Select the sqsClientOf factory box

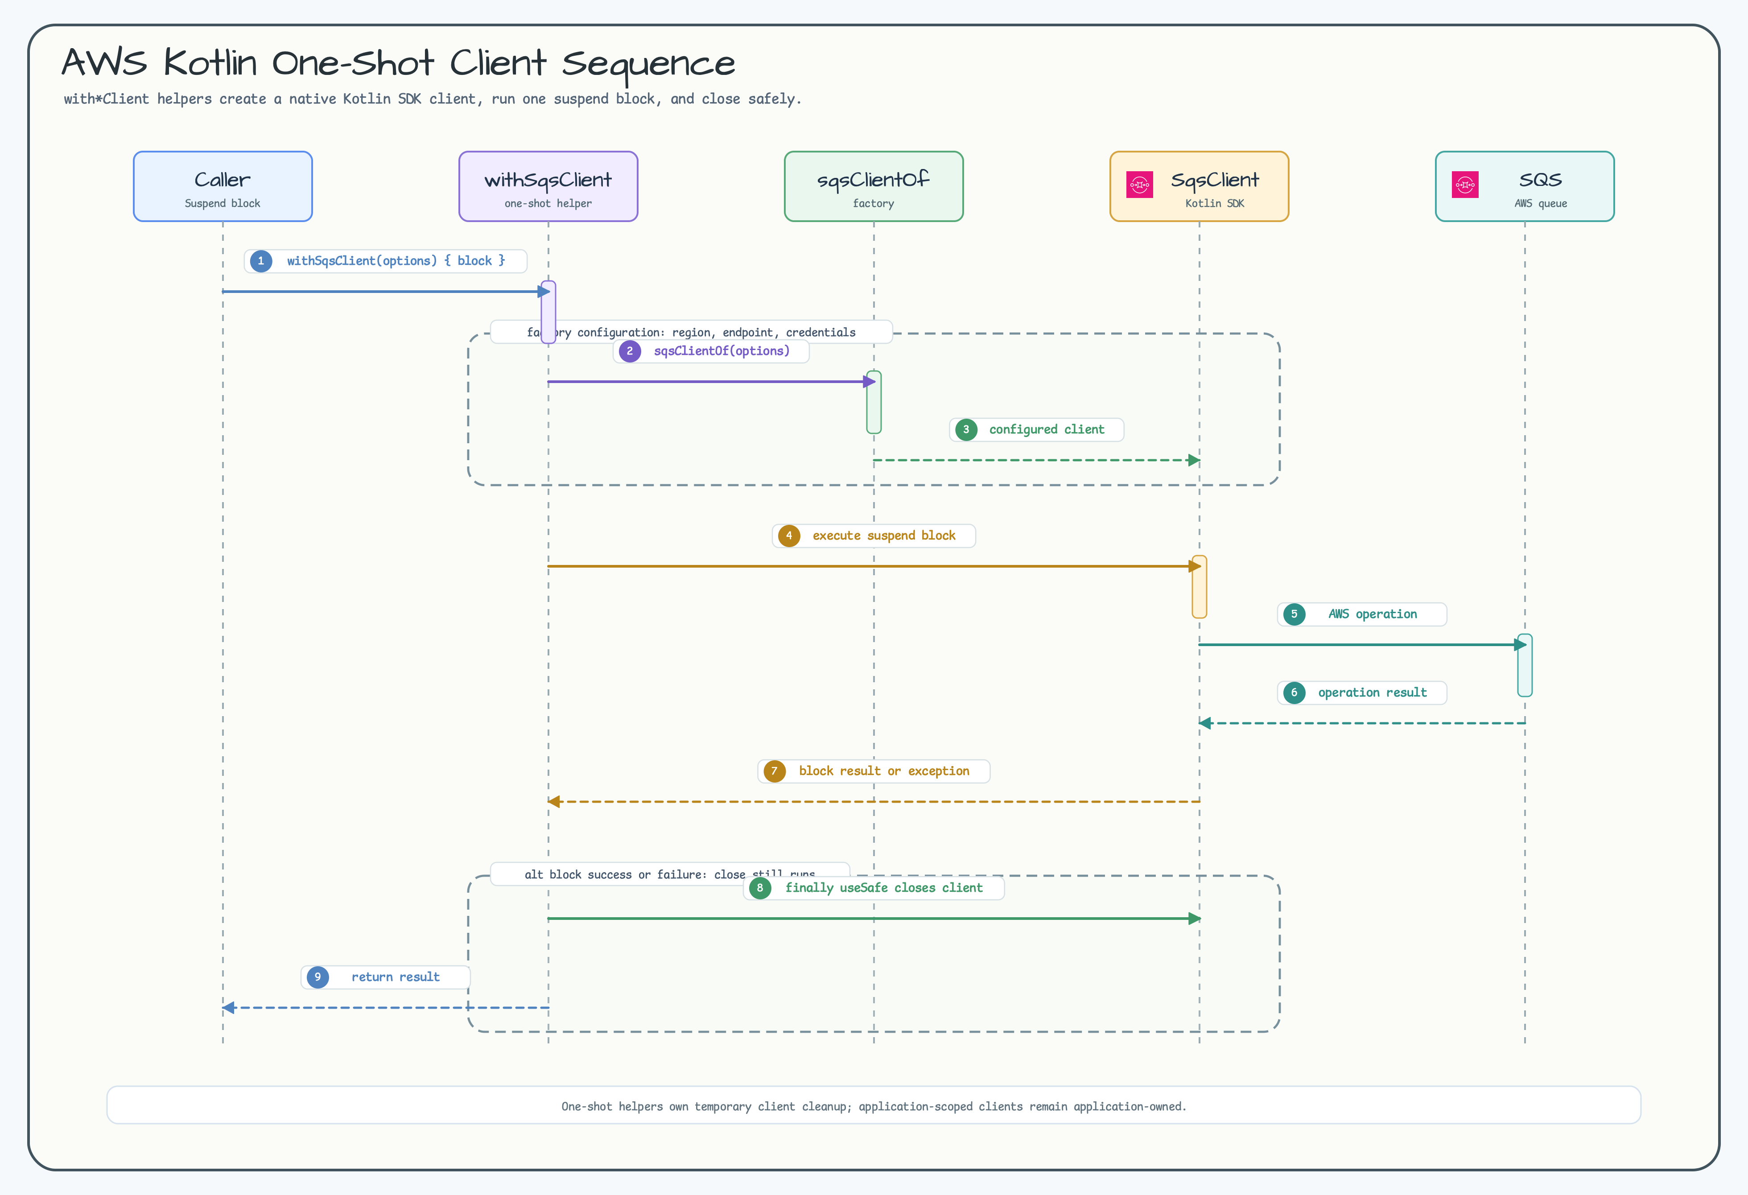click(x=874, y=186)
